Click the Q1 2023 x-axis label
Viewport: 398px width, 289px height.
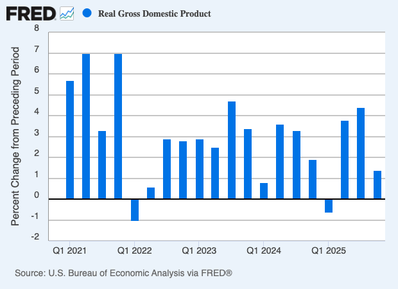click(200, 249)
